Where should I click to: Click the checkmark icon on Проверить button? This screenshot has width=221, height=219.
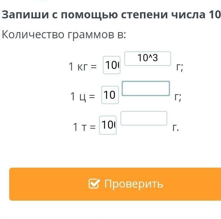[94, 183]
